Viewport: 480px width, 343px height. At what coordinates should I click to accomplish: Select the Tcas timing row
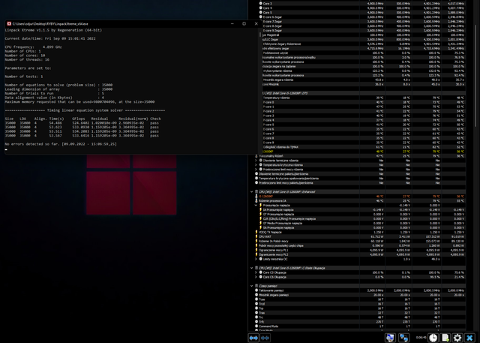pos(360,299)
